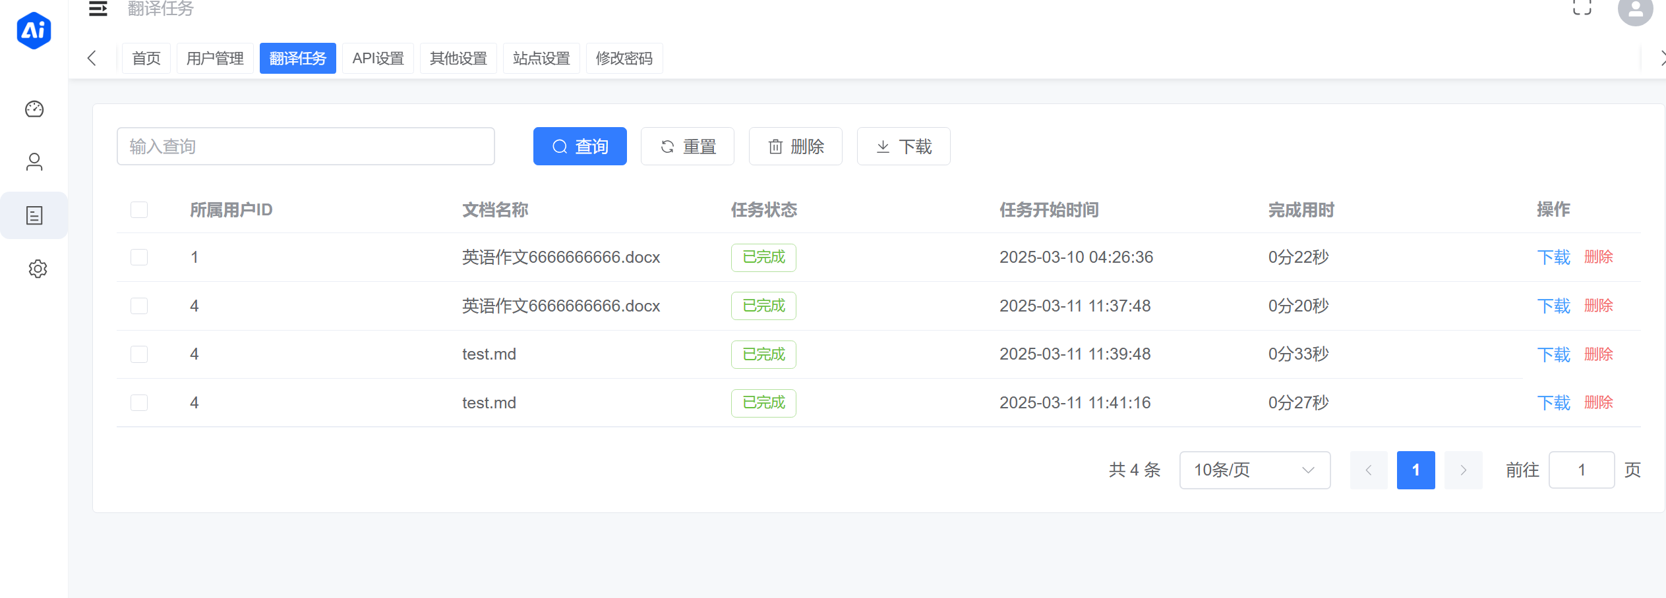Click the 查询 search button

[x=580, y=146]
